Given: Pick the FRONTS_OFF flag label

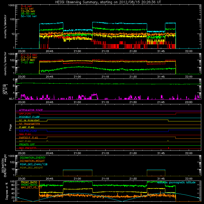Looking at the screenshot, I should (27, 144).
